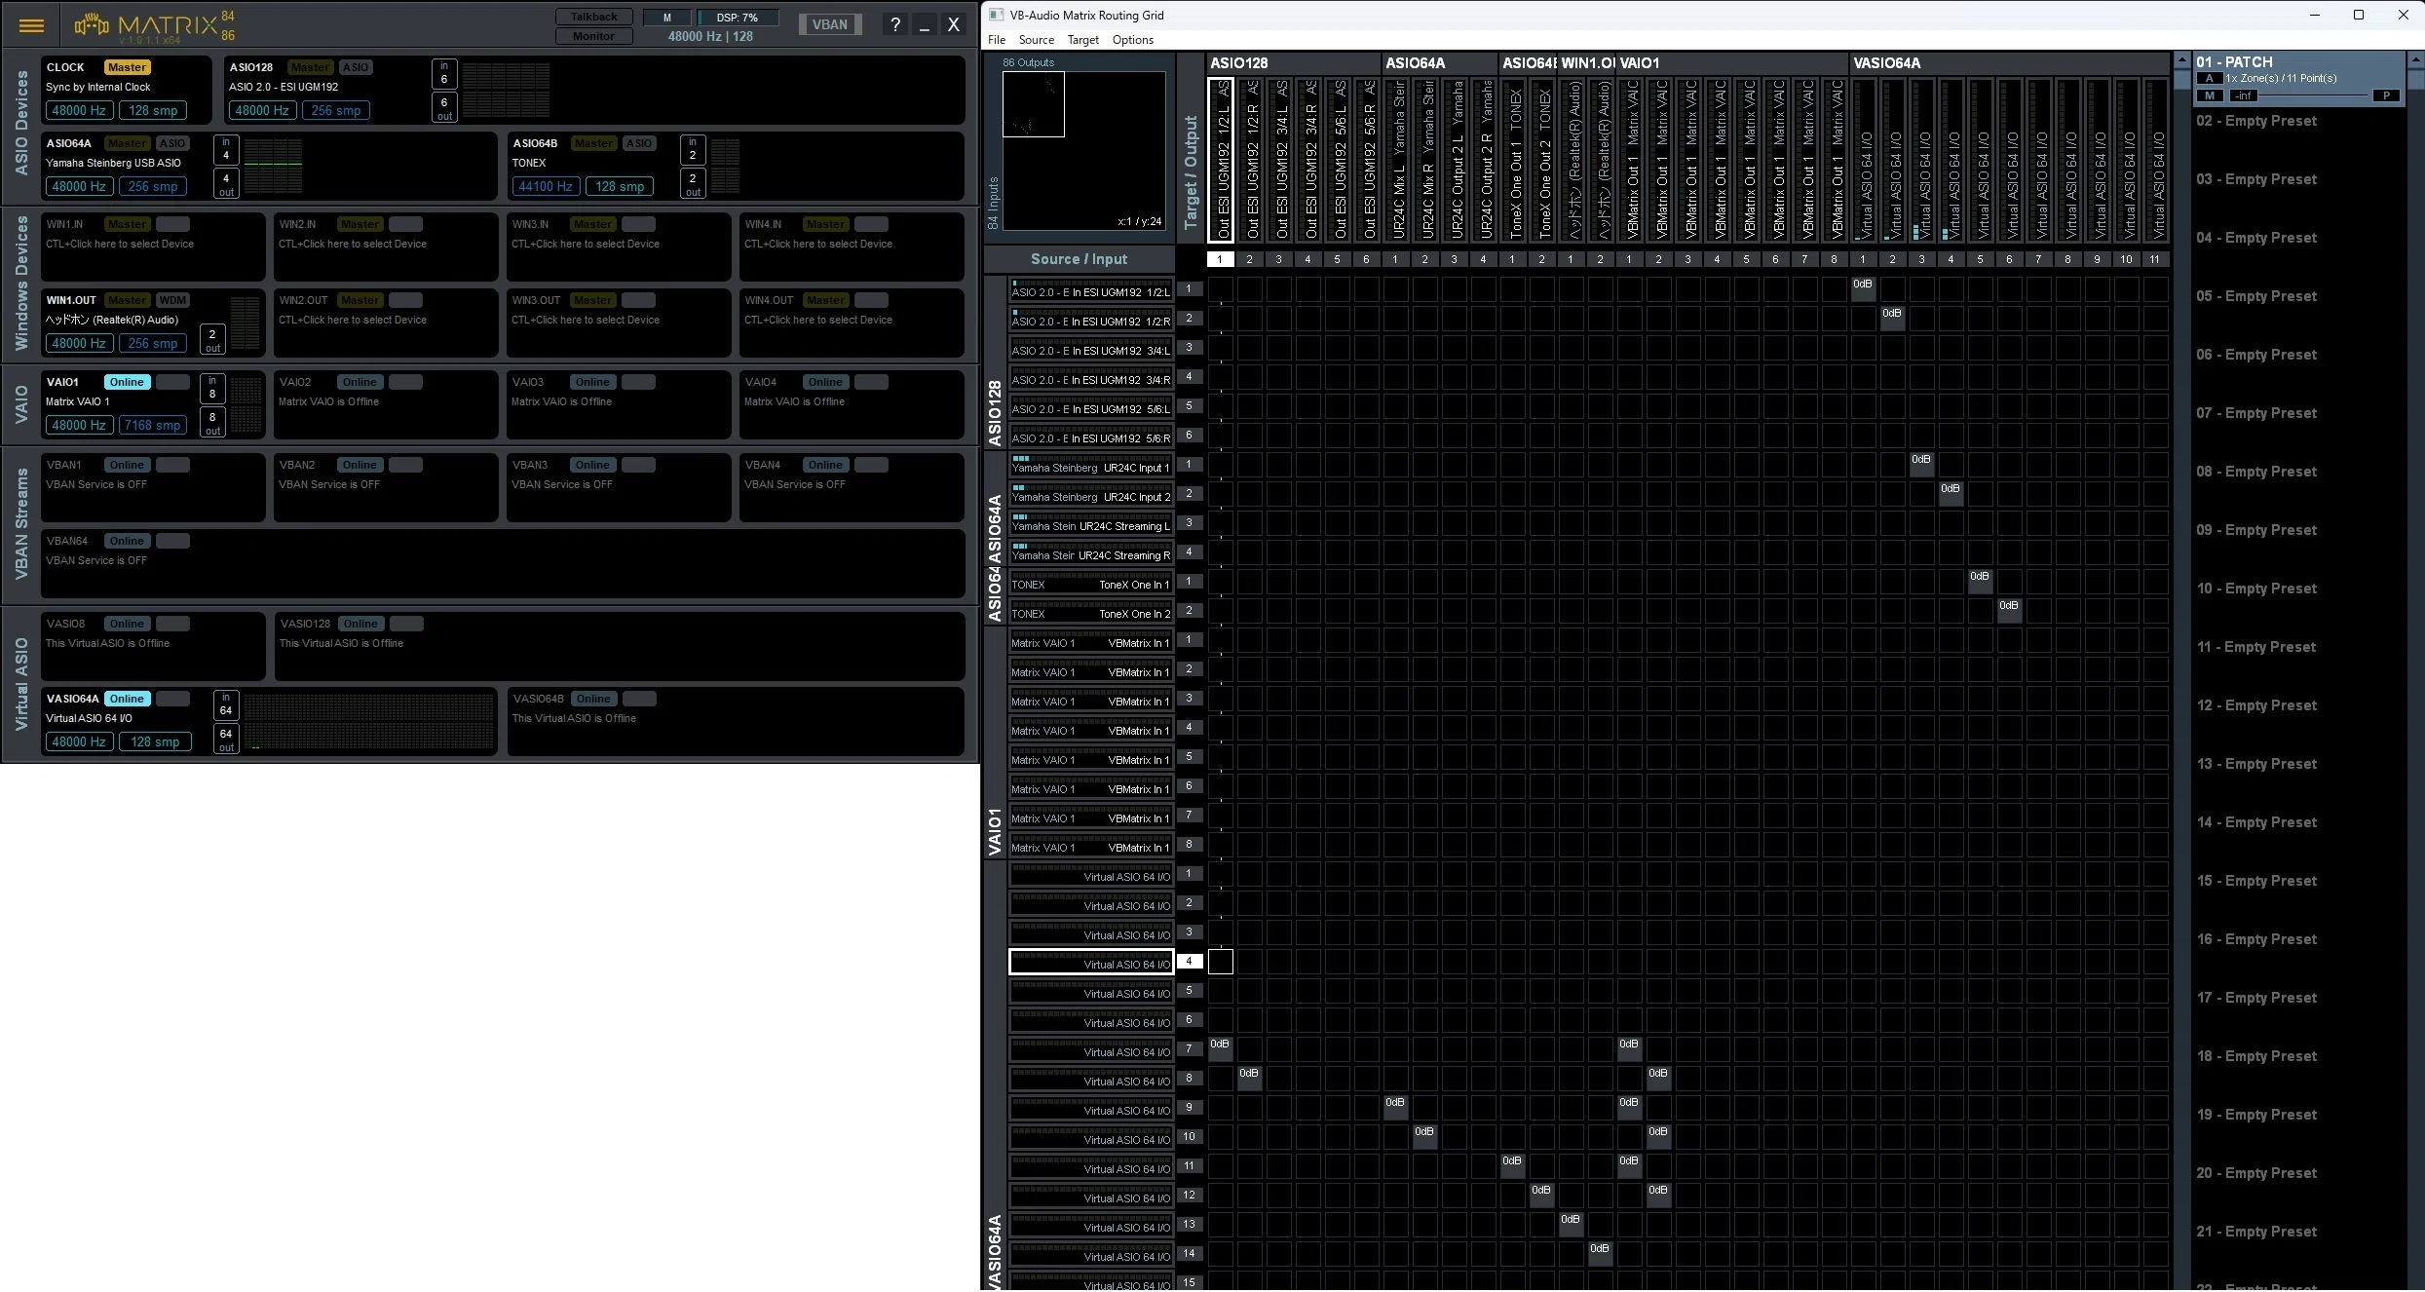The width and height of the screenshot is (2425, 1292).
Task: Click the Monitor button
Action: (593, 36)
